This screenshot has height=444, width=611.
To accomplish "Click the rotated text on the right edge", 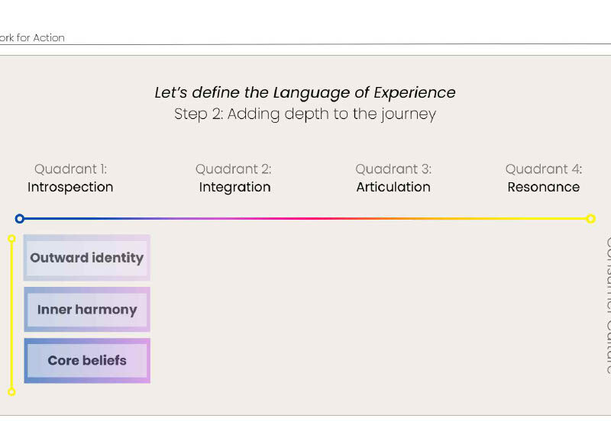I will point(606,305).
